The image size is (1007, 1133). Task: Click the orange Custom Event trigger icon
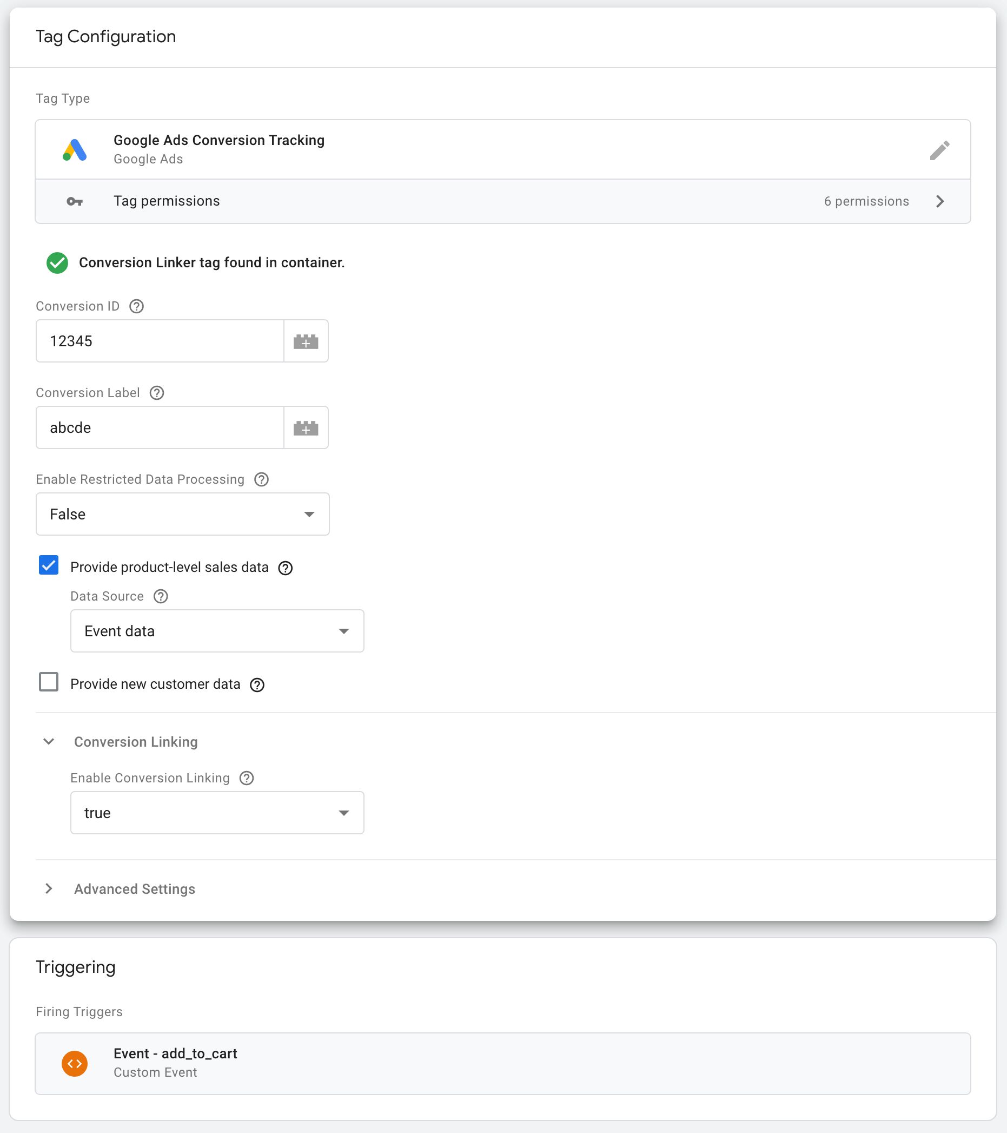[x=75, y=1064]
